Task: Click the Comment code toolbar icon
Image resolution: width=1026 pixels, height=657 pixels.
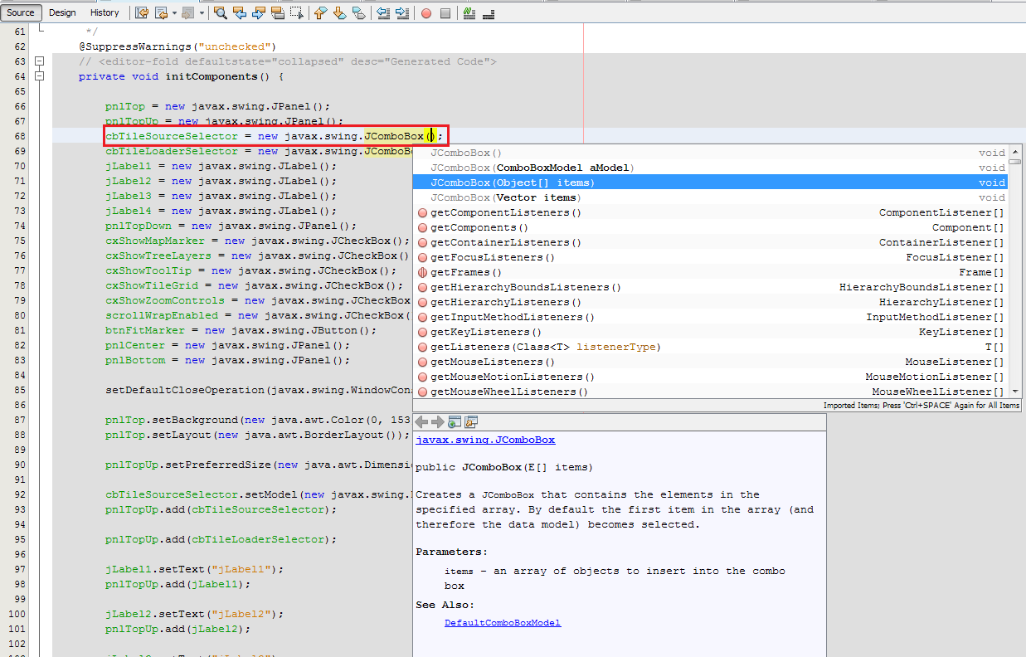Action: coord(469,13)
